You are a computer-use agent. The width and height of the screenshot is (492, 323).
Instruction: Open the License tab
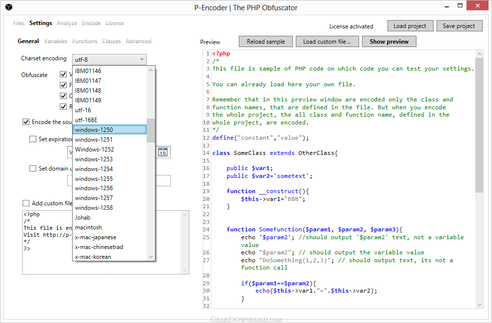click(115, 23)
